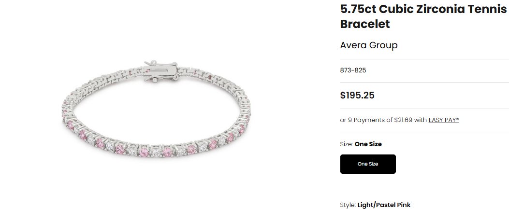Screen dimensions: 509x209
Task: Click the bold One Size text beside Size
Action: [x=368, y=144]
